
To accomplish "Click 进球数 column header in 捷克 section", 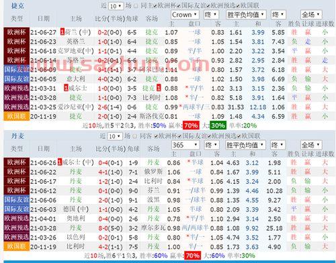I will (x=325, y=23).
